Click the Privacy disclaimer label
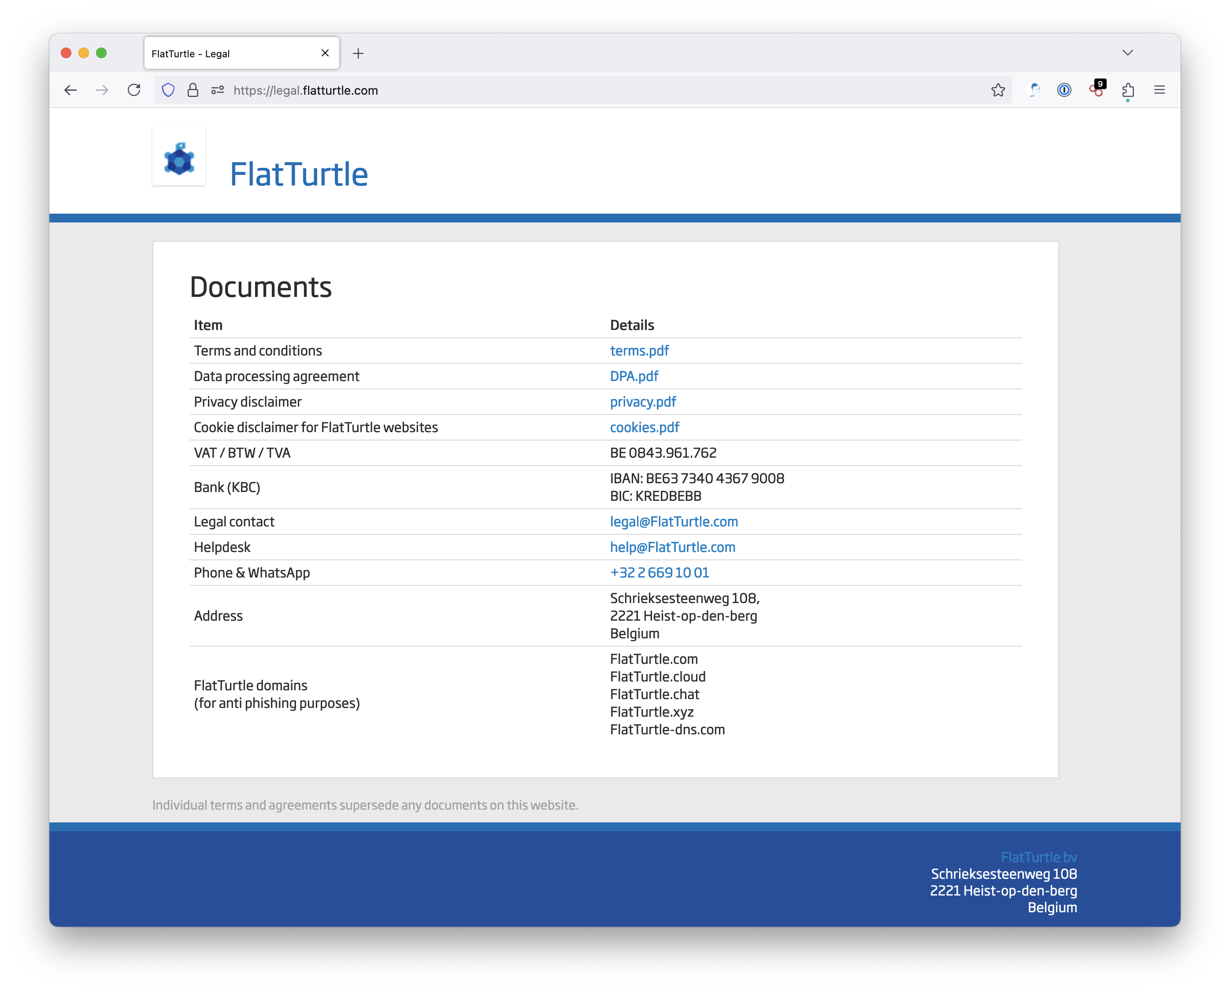The image size is (1230, 992). 248,402
